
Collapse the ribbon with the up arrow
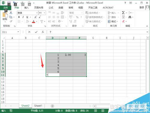click(147, 26)
